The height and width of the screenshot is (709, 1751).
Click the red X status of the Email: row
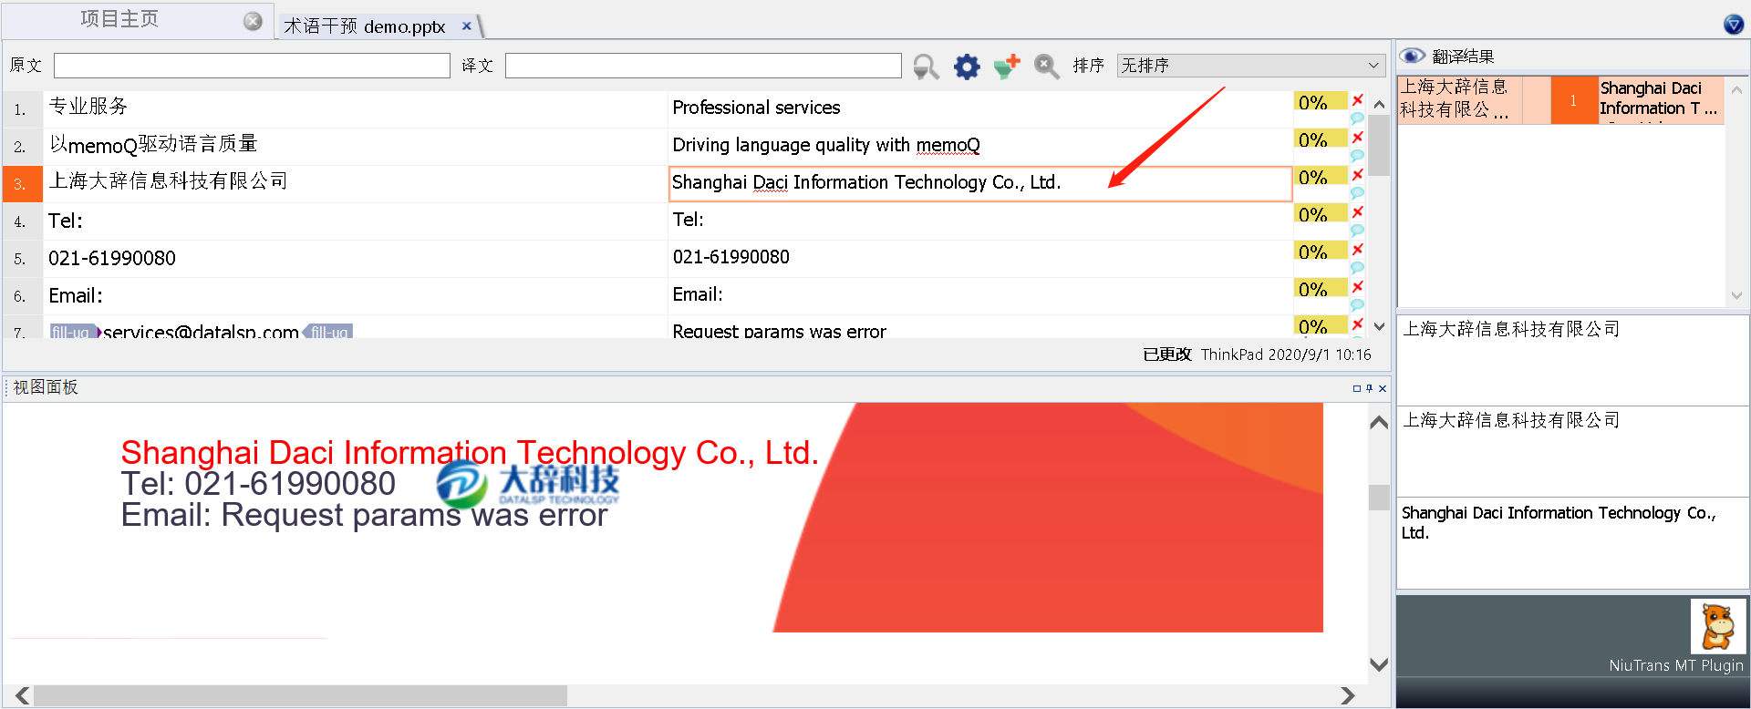click(x=1357, y=286)
